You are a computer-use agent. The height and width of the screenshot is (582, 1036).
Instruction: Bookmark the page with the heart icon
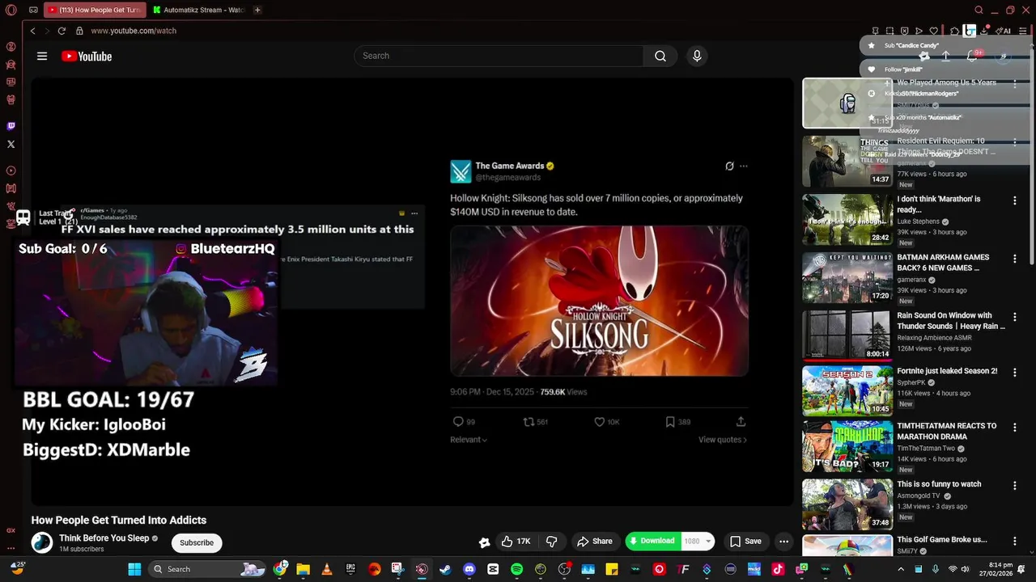tap(933, 31)
